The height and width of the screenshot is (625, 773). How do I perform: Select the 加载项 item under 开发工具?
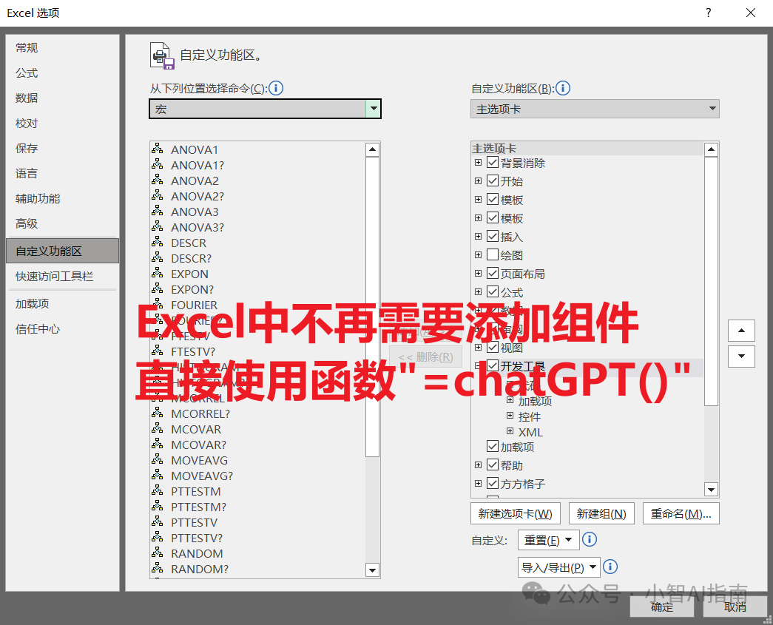[535, 401]
